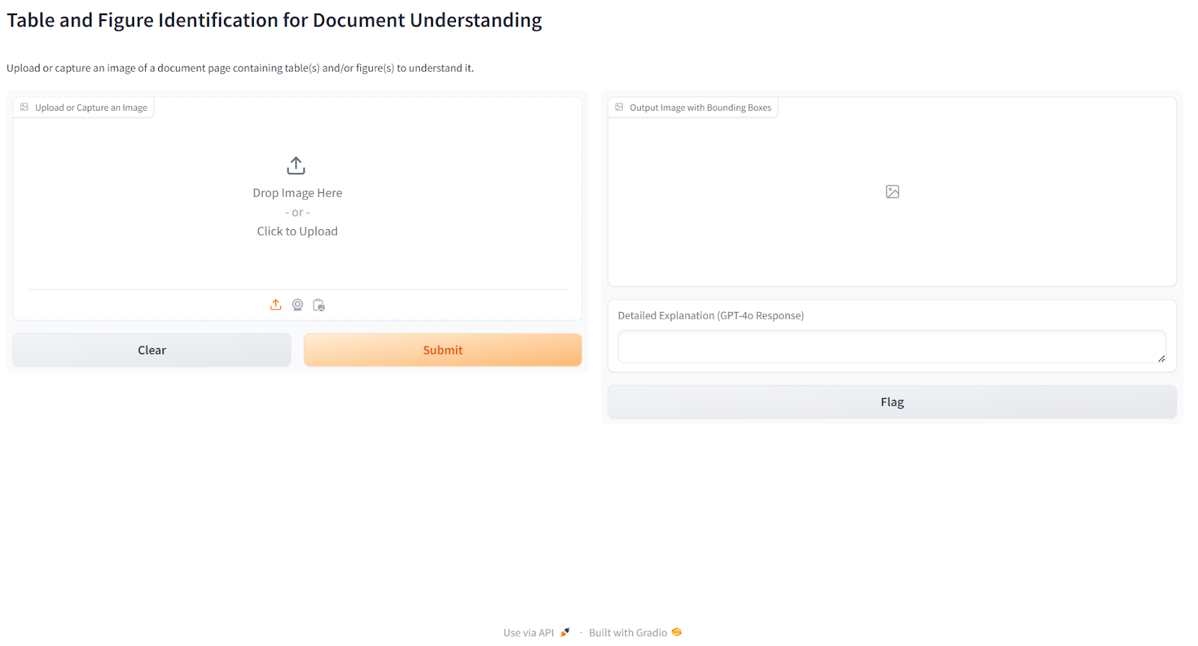Viewport: 1198px width, 646px height.
Task: Click the Gradio logo icon in footer
Action: [x=677, y=633]
